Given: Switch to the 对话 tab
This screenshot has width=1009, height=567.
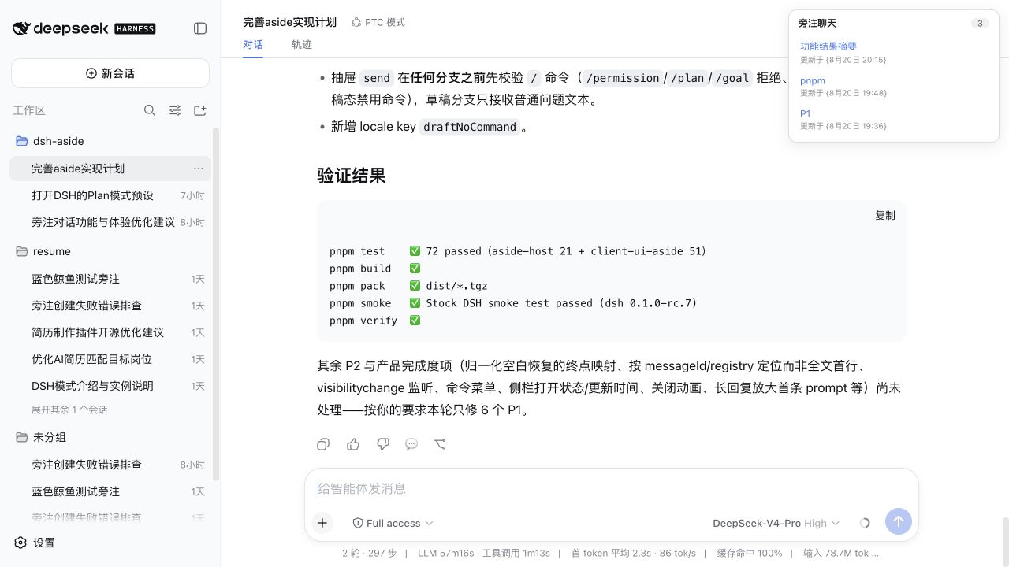Looking at the screenshot, I should tap(253, 45).
